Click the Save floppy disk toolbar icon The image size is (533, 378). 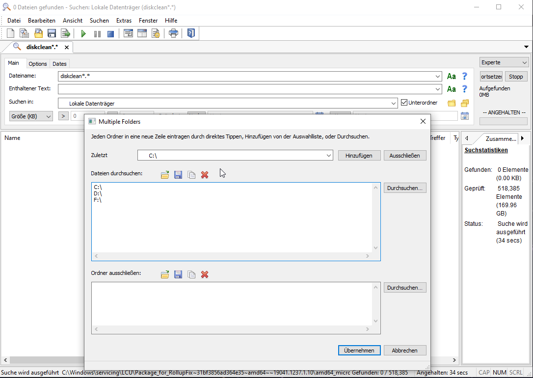pos(52,33)
